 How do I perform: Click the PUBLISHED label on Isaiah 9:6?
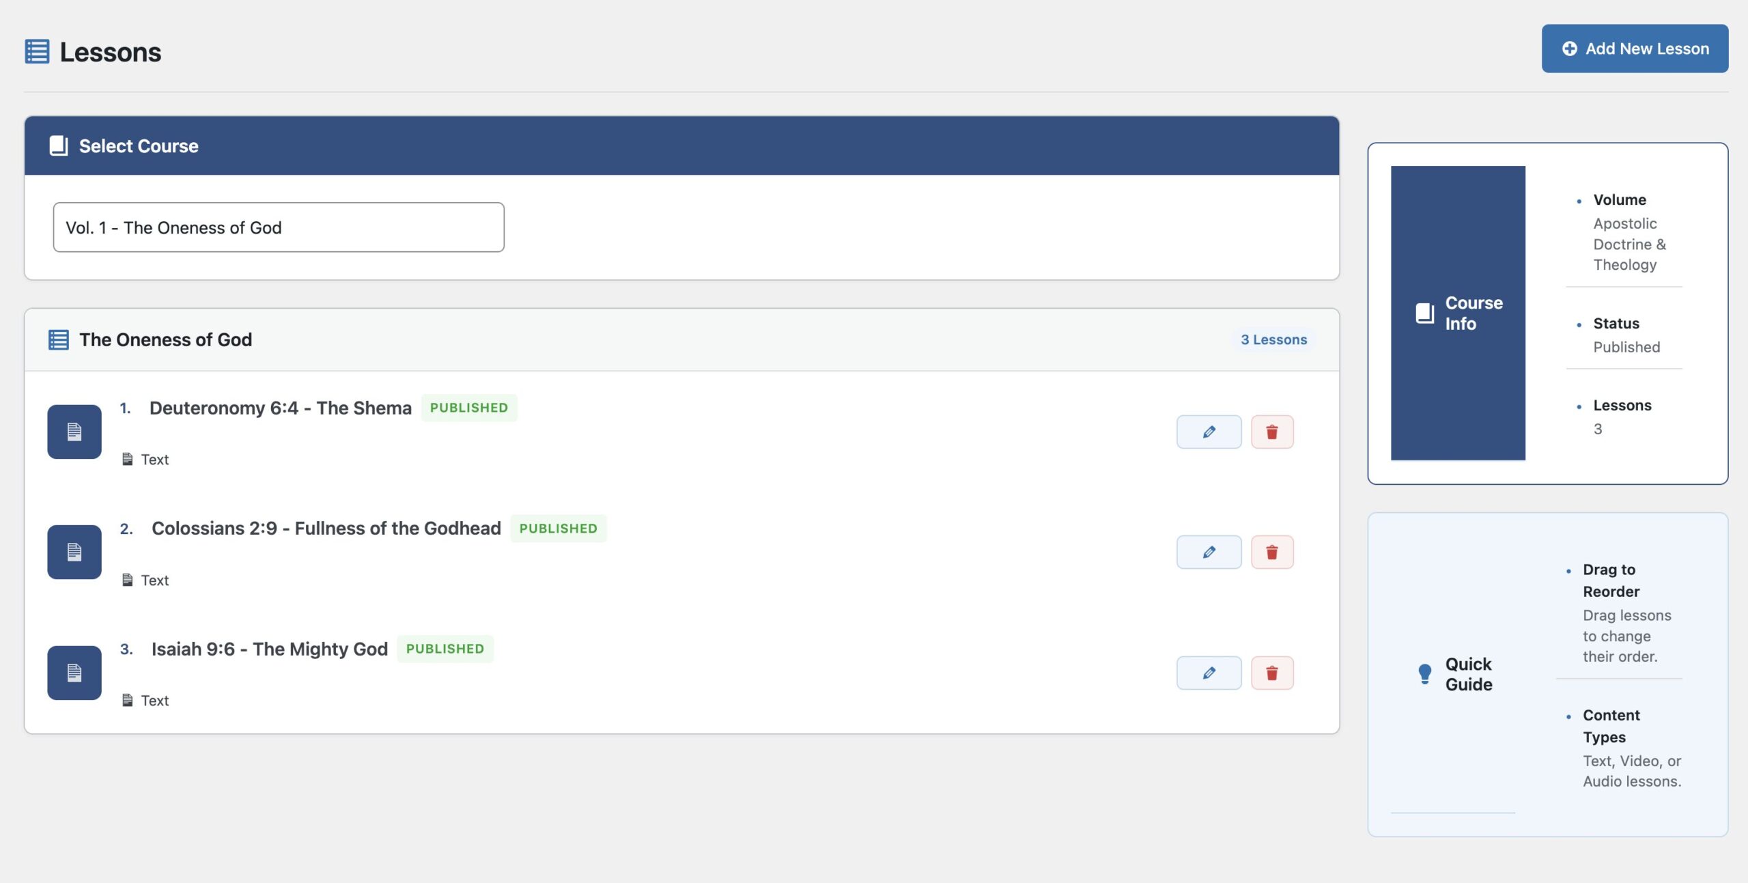tap(445, 648)
